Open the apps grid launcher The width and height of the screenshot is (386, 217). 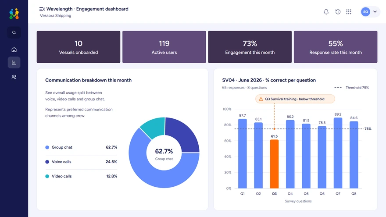click(x=349, y=11)
